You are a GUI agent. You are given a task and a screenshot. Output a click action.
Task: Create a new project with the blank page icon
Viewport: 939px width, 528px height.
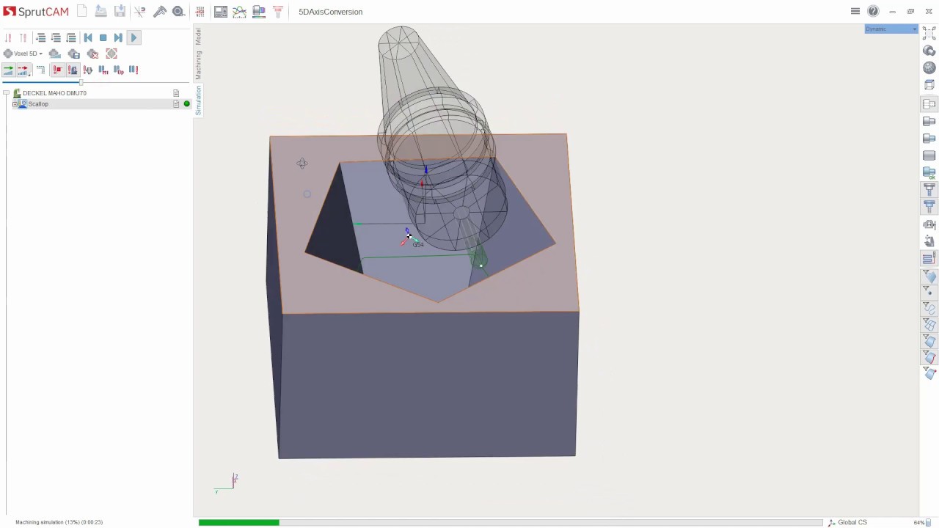click(82, 12)
